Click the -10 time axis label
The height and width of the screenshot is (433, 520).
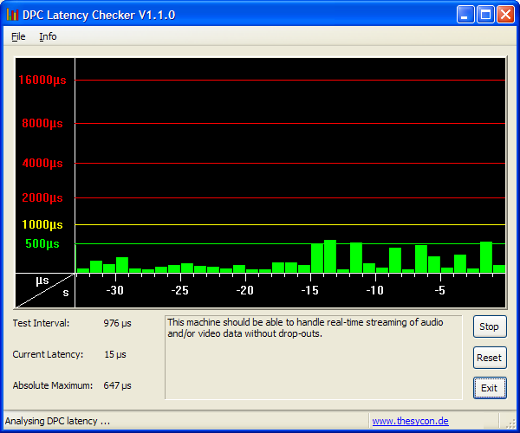(x=374, y=290)
